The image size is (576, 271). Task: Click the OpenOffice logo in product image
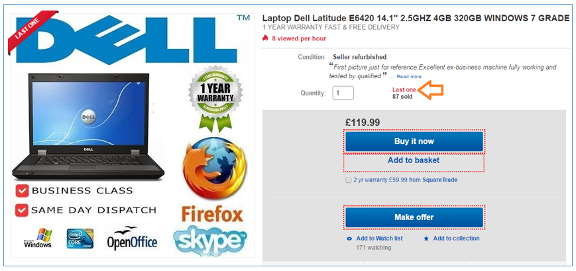(133, 239)
